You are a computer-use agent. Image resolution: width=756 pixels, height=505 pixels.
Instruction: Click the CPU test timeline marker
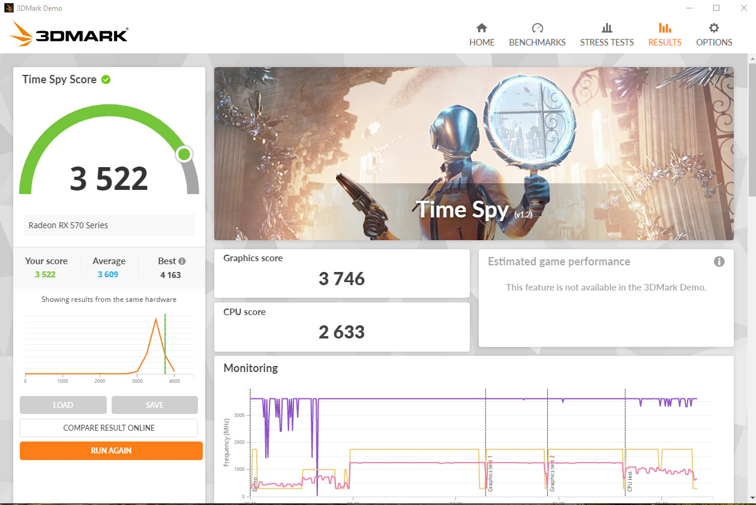tap(630, 482)
